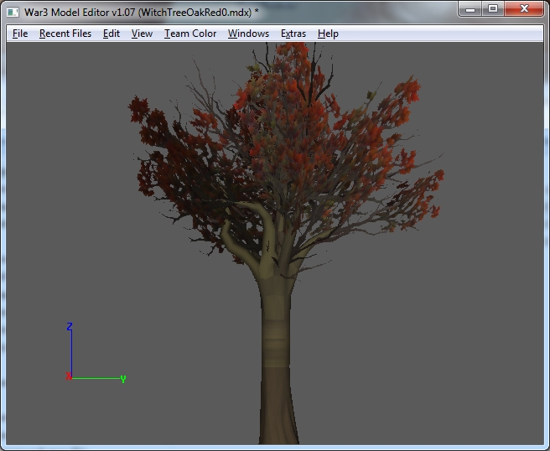Open the Help menu
The width and height of the screenshot is (550, 451).
[328, 34]
